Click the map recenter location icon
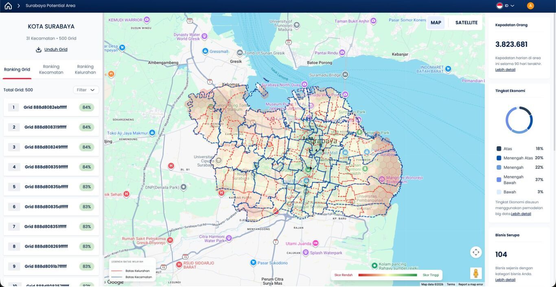Image resolution: width=556 pixels, height=287 pixels. (x=476, y=252)
